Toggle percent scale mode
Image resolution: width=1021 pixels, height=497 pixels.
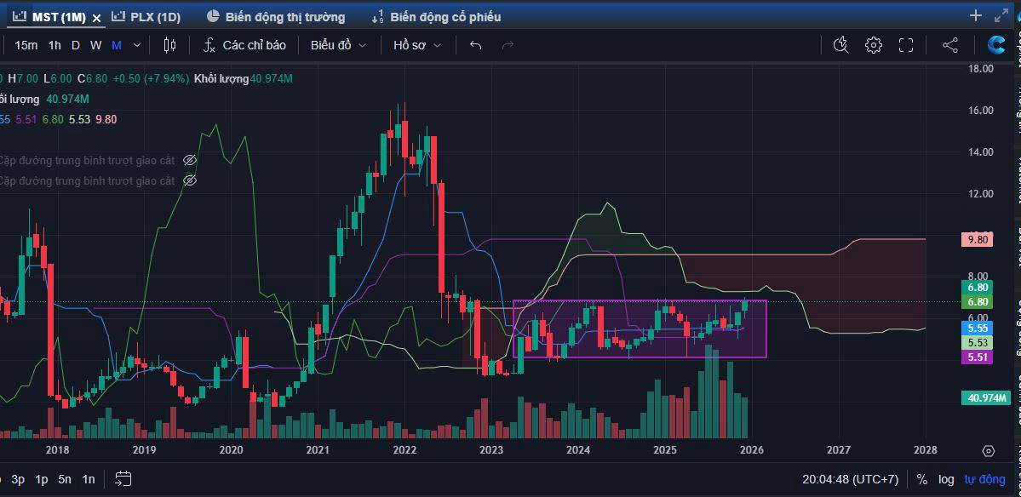pos(921,479)
